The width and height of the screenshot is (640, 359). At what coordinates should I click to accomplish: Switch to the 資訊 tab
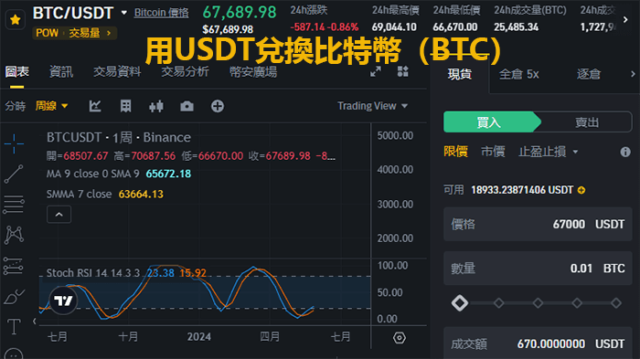coord(61,72)
